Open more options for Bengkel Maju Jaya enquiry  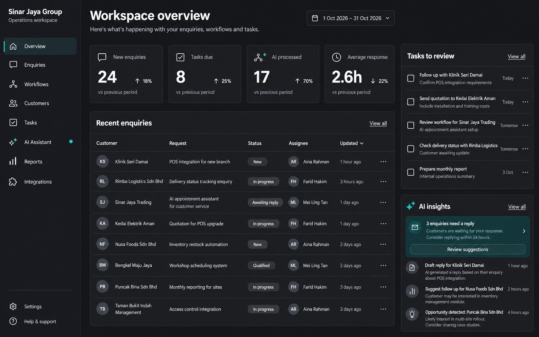tap(383, 265)
